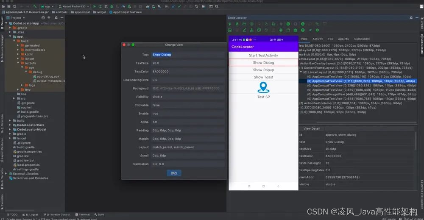The height and width of the screenshot is (220, 424).
Task: Click the Sync refresh icon in main toolbar
Action: [14, 6]
